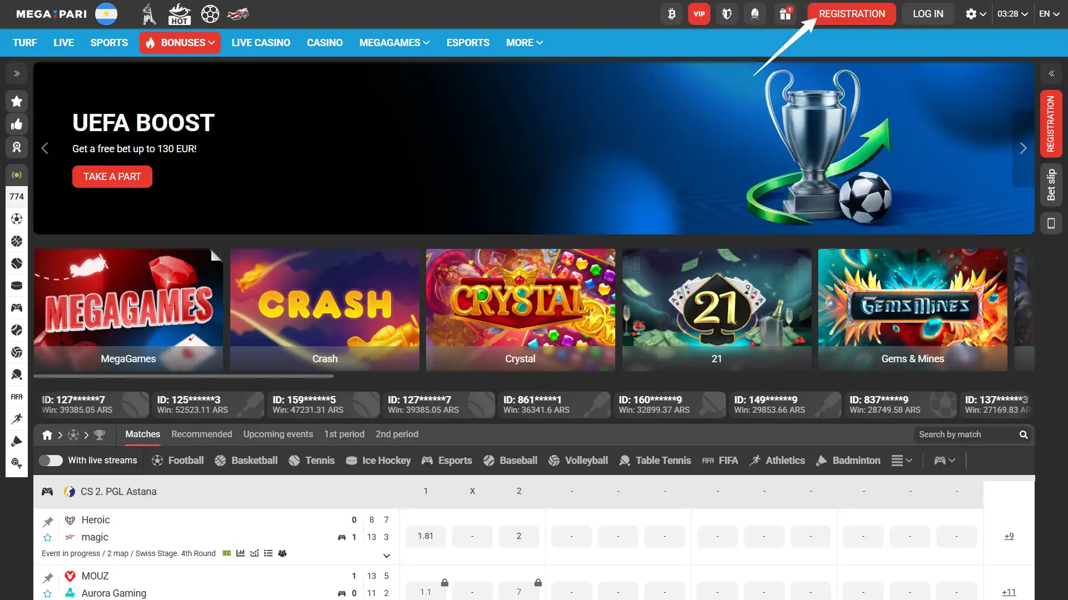Viewport: 1068px width, 600px height.
Task: Expand the left sports sidebar
Action: (x=17, y=73)
